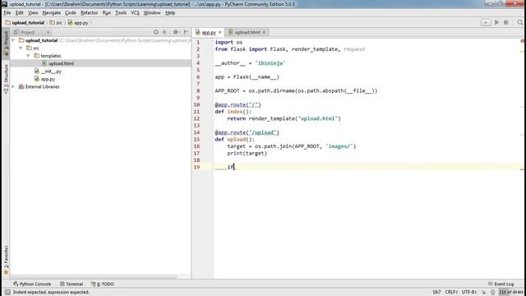Collapse all in the Project panel
Screen dimensions: 526x296
[164, 32]
